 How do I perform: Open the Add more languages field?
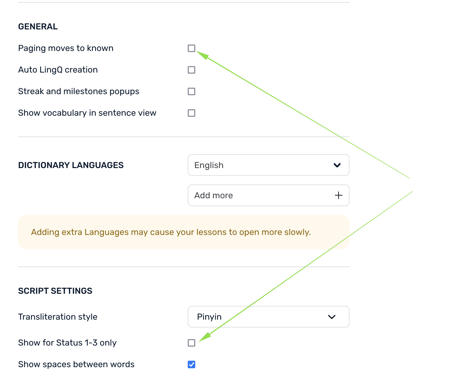[x=269, y=195]
